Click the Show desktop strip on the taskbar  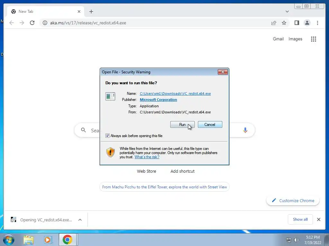(x=327, y=240)
